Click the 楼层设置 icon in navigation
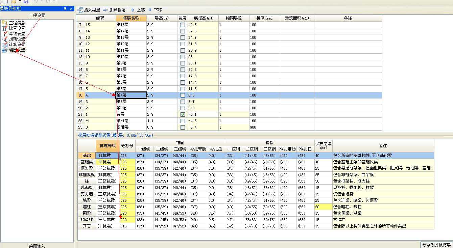453x248 pixels. [x=5, y=50]
